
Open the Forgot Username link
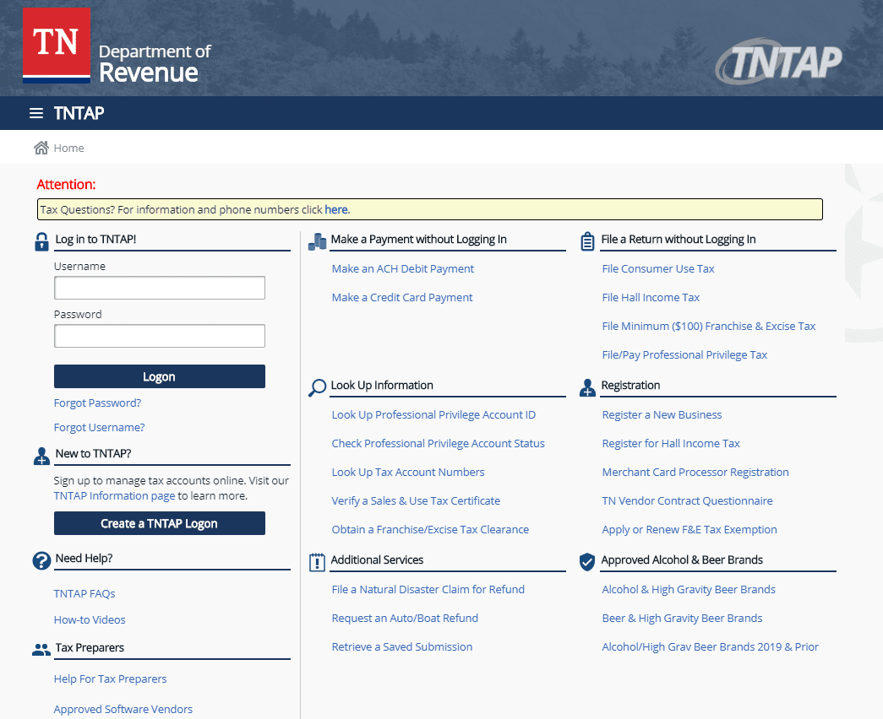tap(99, 428)
